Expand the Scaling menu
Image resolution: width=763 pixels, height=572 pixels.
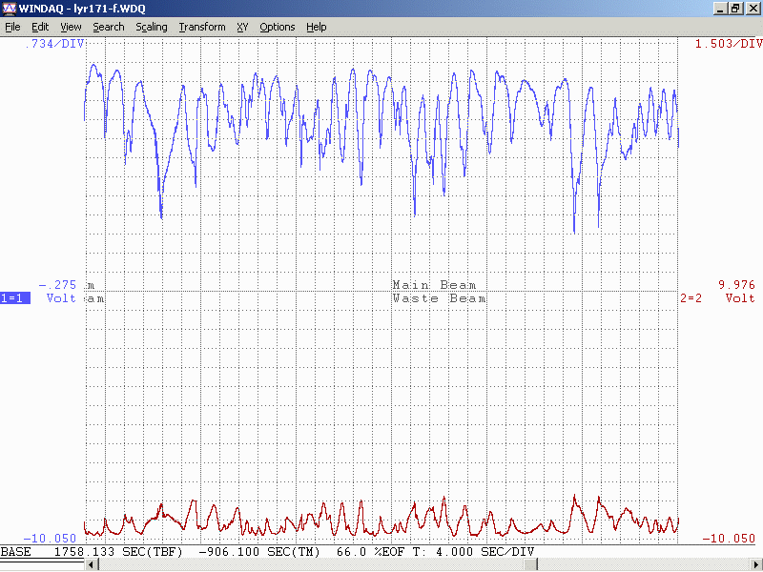coord(151,27)
